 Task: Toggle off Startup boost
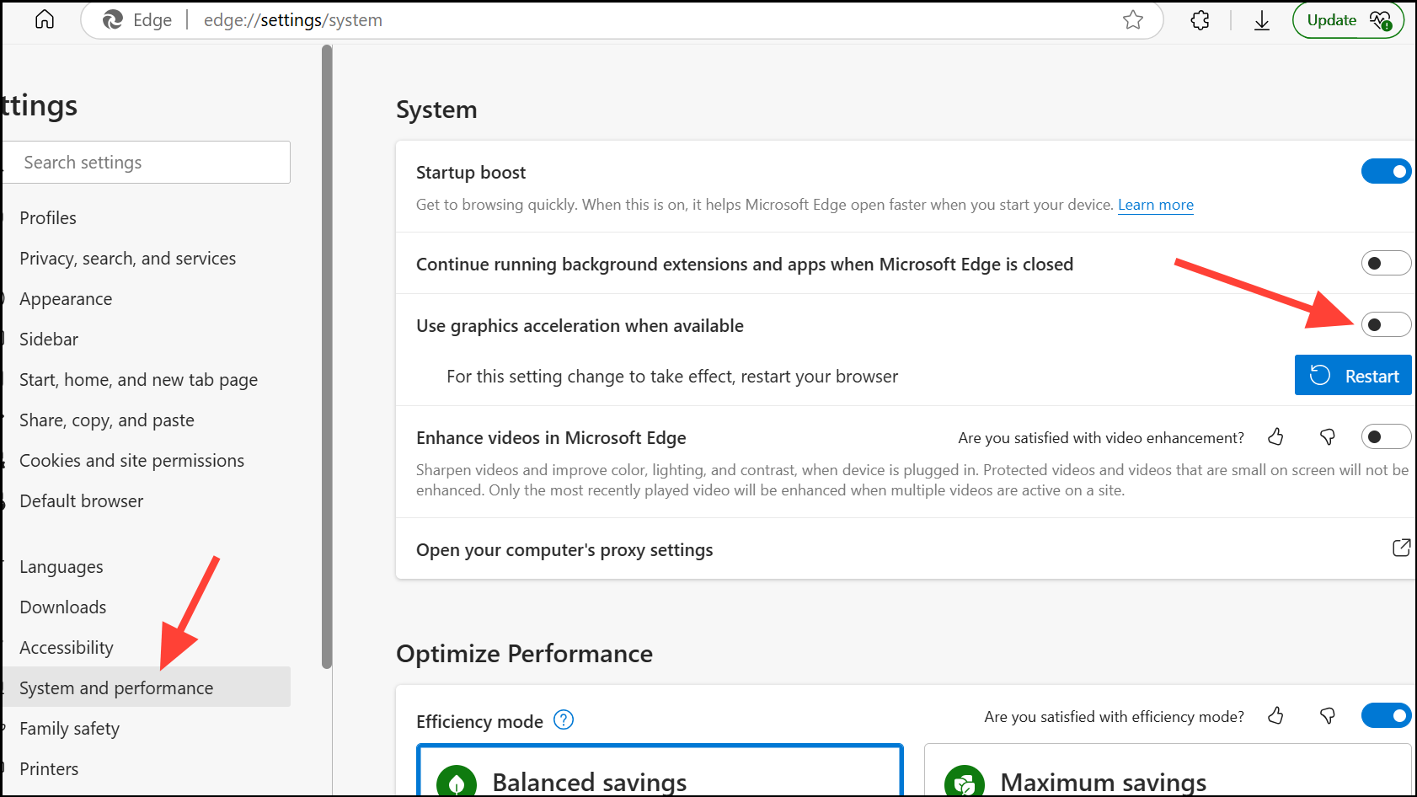point(1386,172)
